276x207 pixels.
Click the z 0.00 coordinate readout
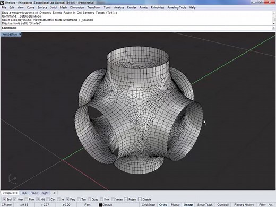coord(66,205)
